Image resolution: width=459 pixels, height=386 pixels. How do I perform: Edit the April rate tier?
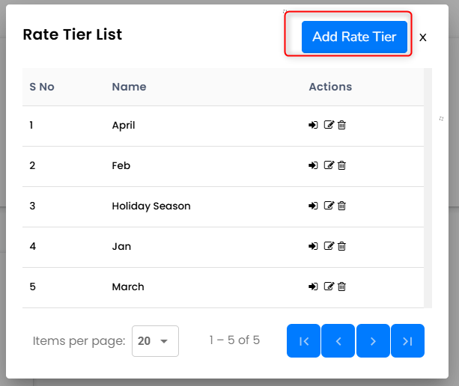pyautogui.click(x=328, y=125)
